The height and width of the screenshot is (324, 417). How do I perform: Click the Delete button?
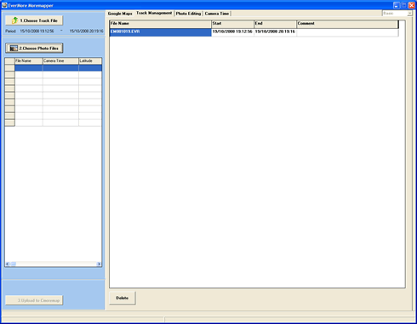[123, 298]
